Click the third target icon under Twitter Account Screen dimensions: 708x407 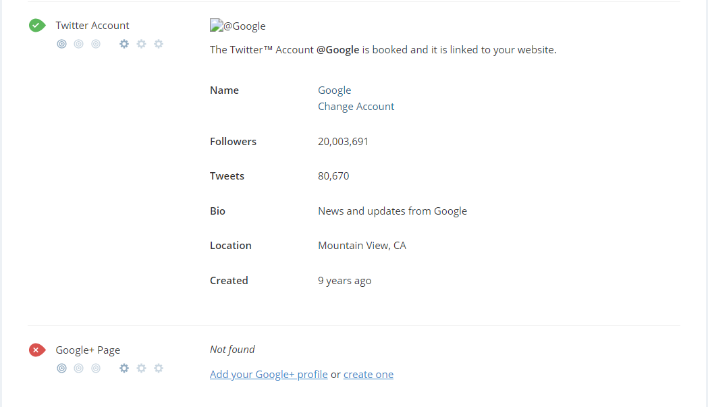click(x=96, y=44)
